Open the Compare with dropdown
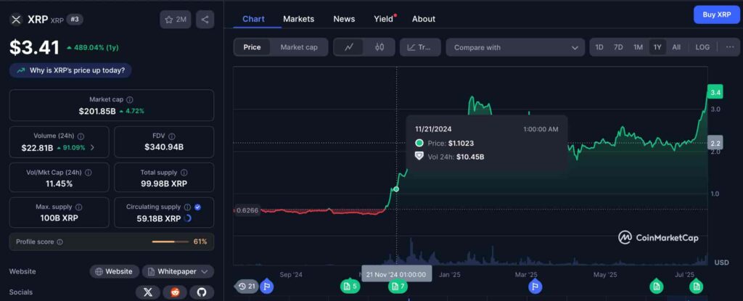Image resolution: width=743 pixels, height=301 pixels. pos(515,47)
